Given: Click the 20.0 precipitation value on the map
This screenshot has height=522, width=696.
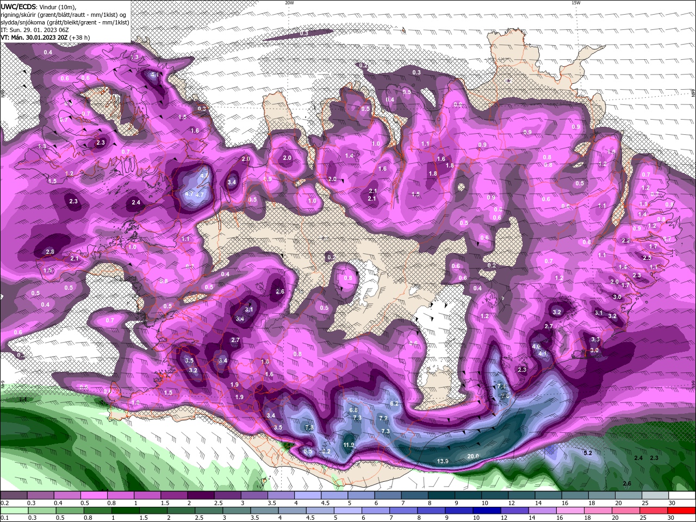Looking at the screenshot, I should coord(473,456).
